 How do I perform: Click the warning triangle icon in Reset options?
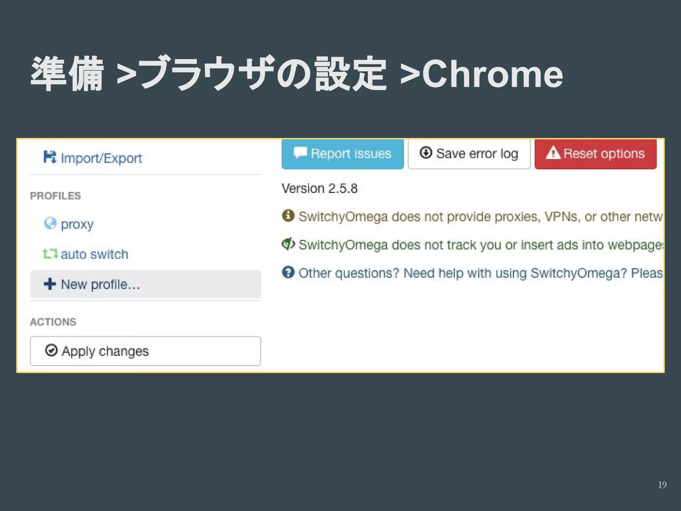[553, 153]
